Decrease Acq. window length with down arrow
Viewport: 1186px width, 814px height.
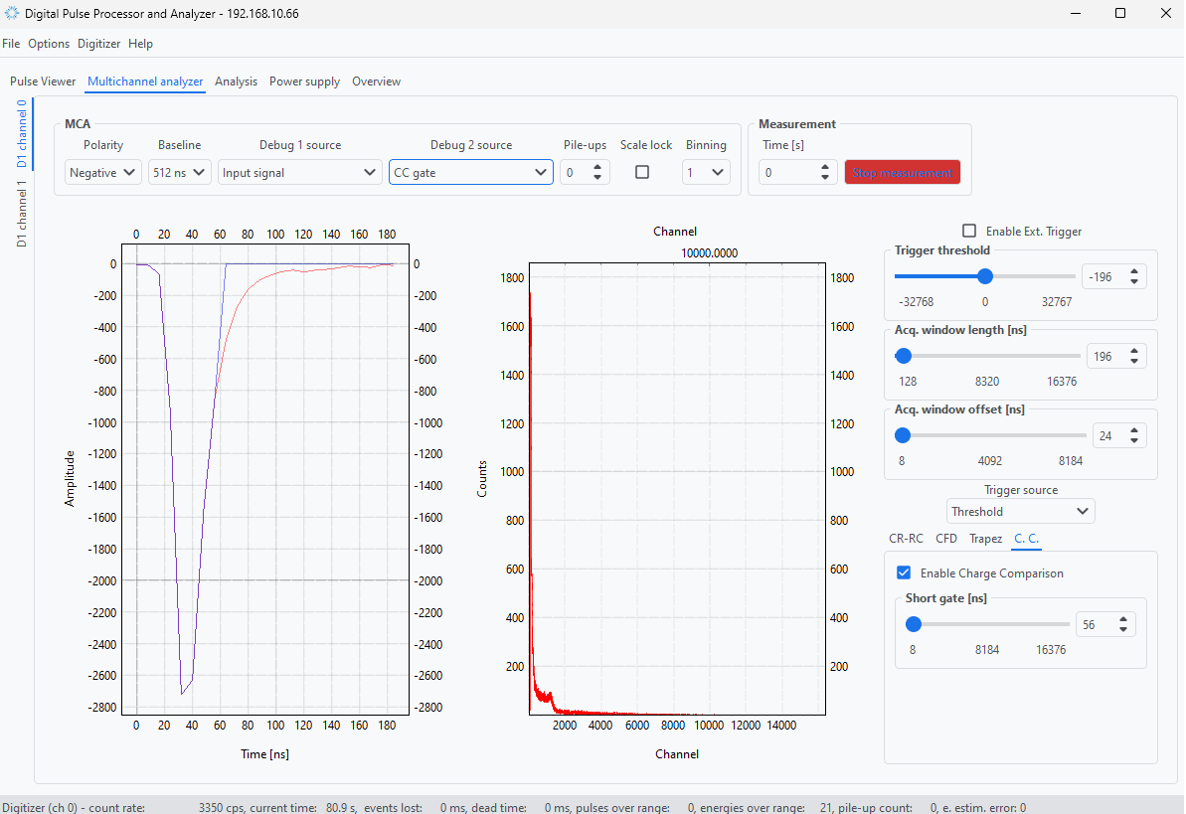coord(1134,362)
